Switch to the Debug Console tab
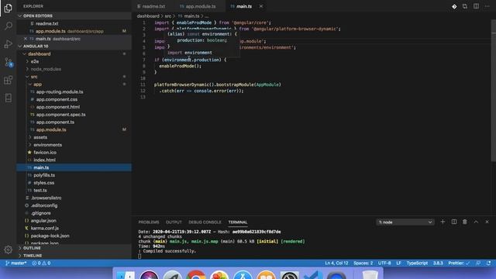The width and height of the screenshot is (496, 279). tap(205, 222)
